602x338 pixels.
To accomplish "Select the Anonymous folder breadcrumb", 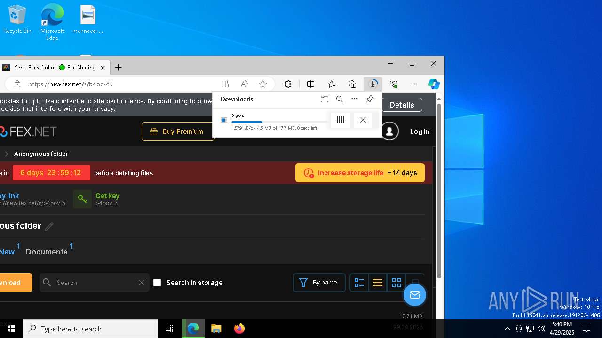I will tap(41, 154).
